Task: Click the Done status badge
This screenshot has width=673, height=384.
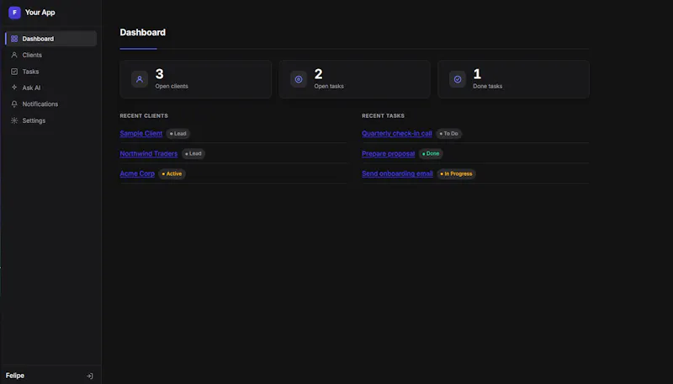Action: pos(431,153)
